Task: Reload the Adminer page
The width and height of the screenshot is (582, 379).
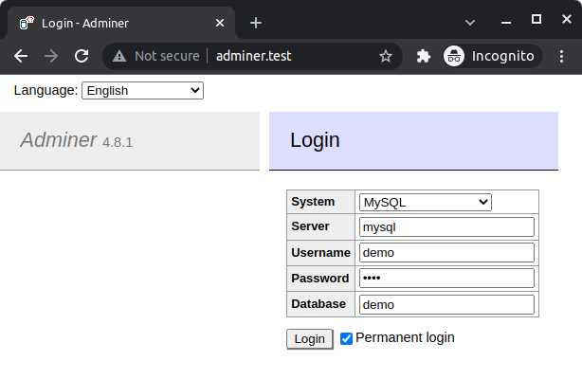Action: [x=82, y=56]
